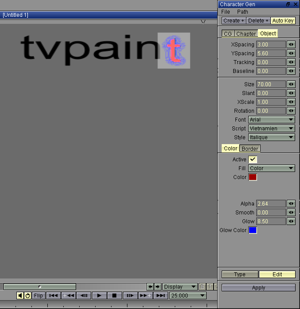Select the Object tab
300x309 pixels.
[268, 34]
